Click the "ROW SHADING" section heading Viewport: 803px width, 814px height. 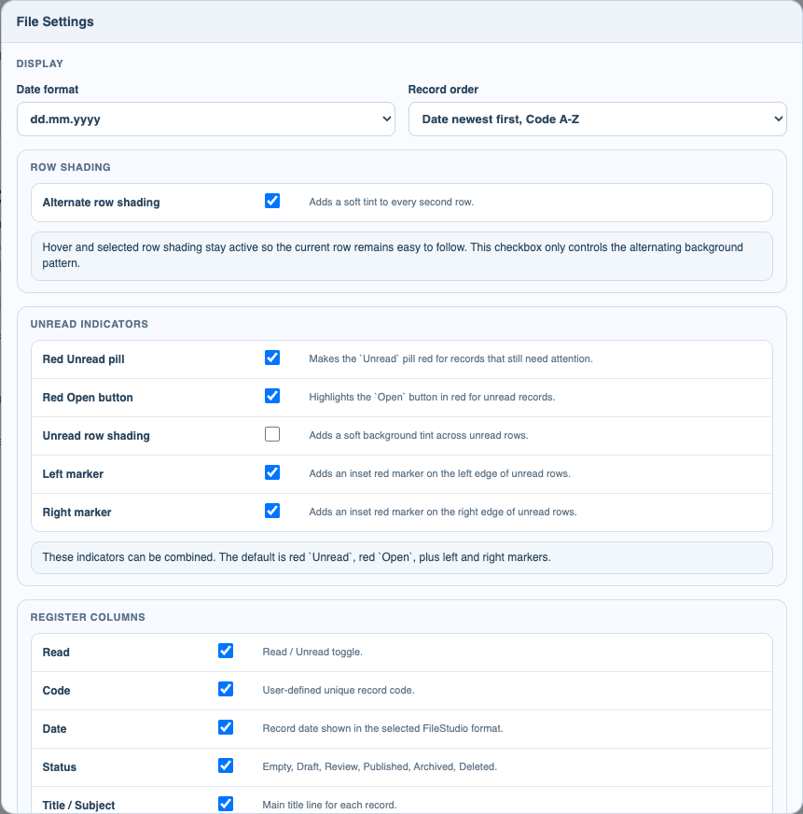coord(71,167)
